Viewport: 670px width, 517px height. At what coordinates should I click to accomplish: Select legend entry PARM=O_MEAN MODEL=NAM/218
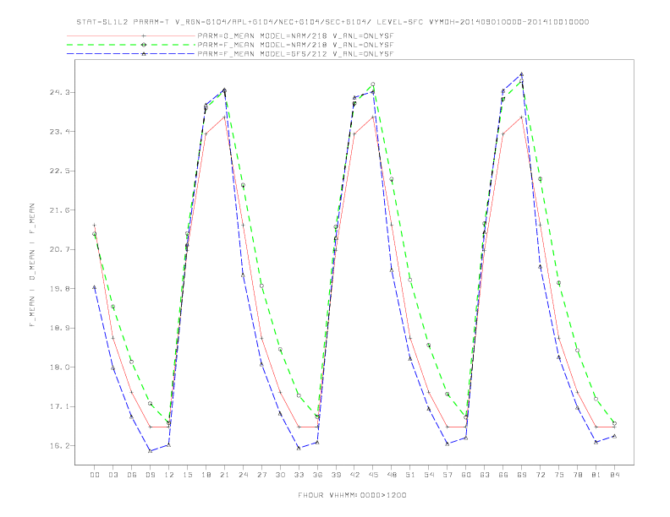(x=295, y=35)
